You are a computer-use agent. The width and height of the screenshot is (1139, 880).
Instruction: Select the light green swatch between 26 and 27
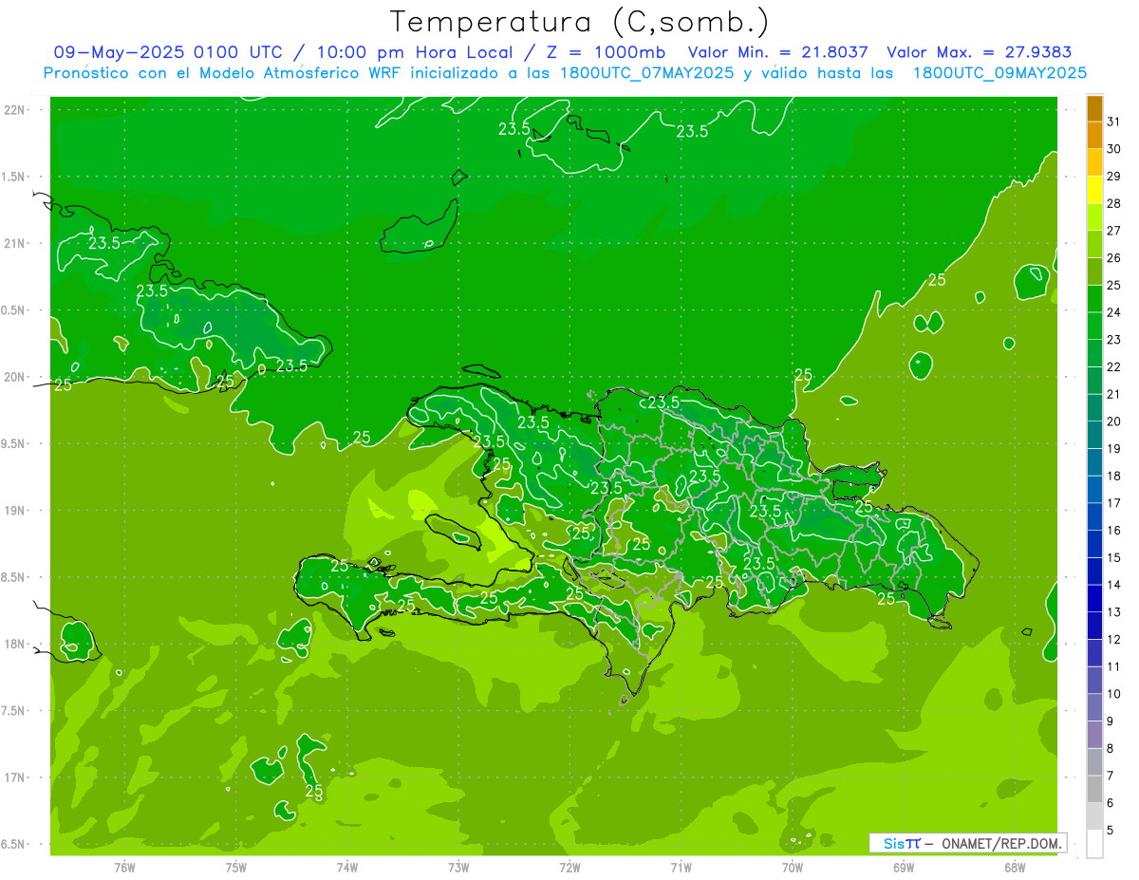point(1094,244)
